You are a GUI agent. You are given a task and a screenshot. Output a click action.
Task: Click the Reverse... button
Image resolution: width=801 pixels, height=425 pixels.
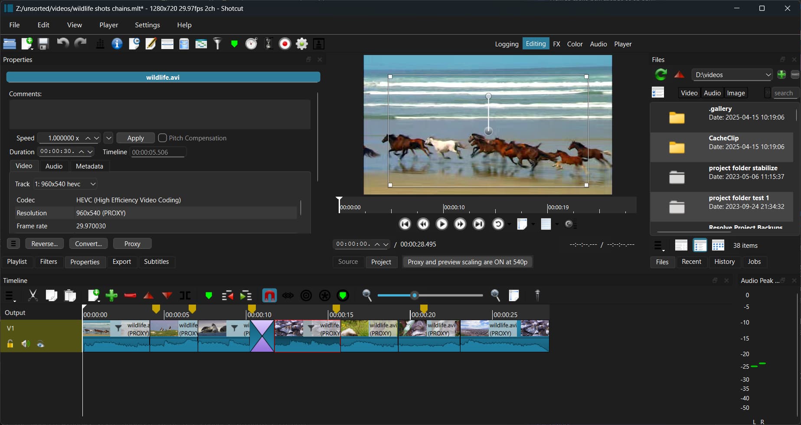(x=45, y=243)
